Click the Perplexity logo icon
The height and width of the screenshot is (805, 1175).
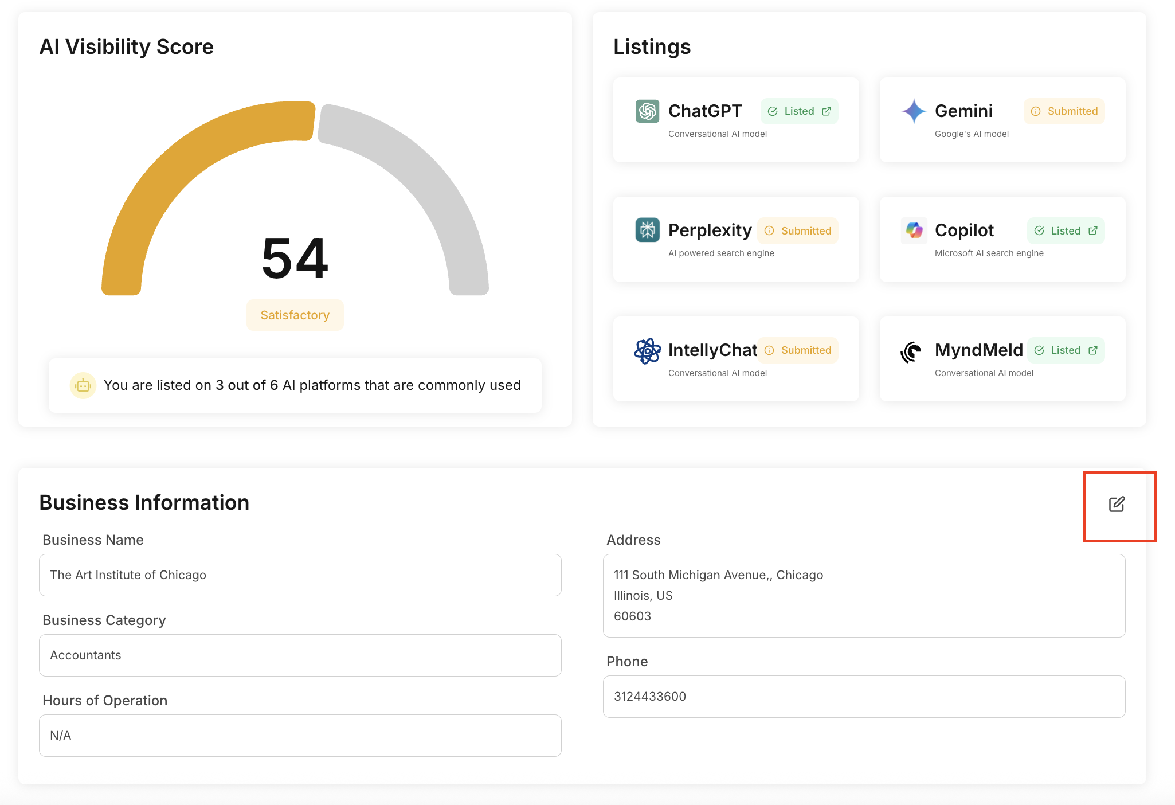coord(647,230)
